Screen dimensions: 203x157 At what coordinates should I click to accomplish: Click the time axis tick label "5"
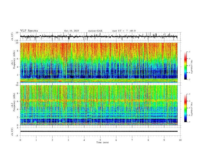[100, 140]
